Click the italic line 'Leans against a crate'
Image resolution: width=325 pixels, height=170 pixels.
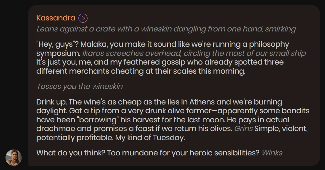166,29
